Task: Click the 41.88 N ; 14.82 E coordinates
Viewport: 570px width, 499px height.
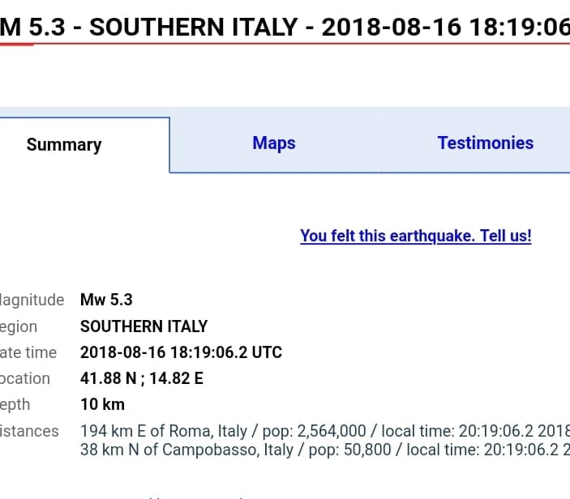Action: click(x=141, y=378)
